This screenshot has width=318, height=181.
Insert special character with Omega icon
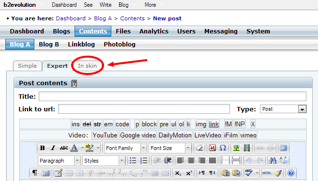coord(223,148)
